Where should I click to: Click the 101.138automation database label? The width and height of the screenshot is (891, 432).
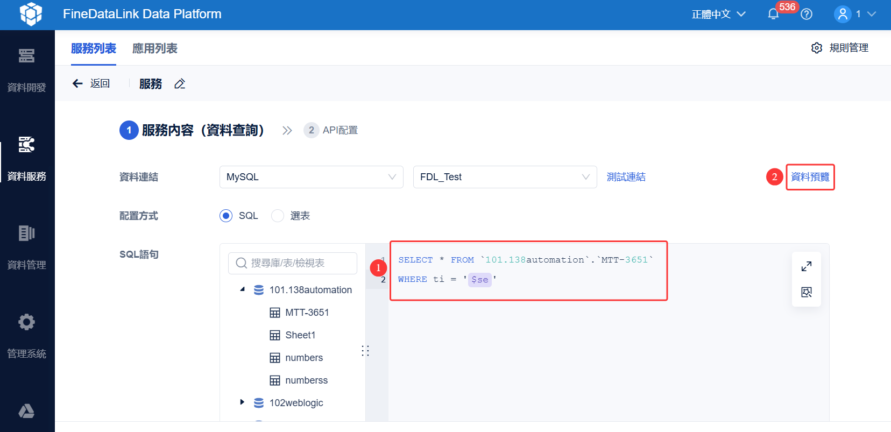click(311, 290)
